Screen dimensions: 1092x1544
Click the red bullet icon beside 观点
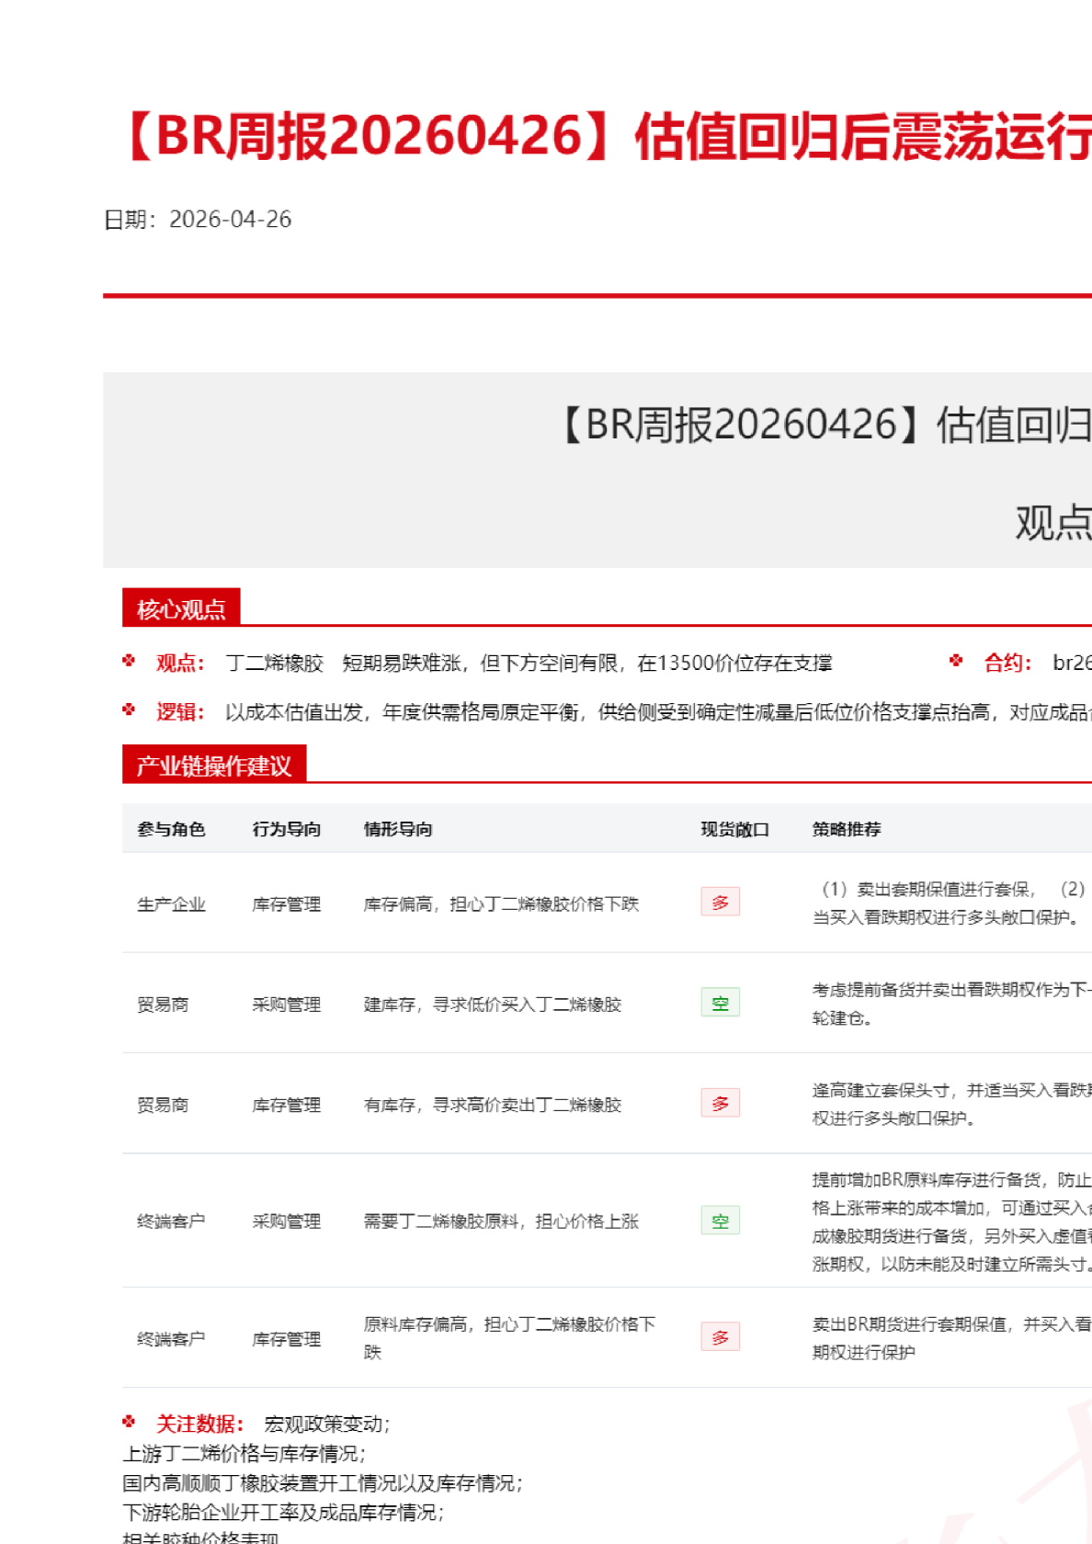129,661
